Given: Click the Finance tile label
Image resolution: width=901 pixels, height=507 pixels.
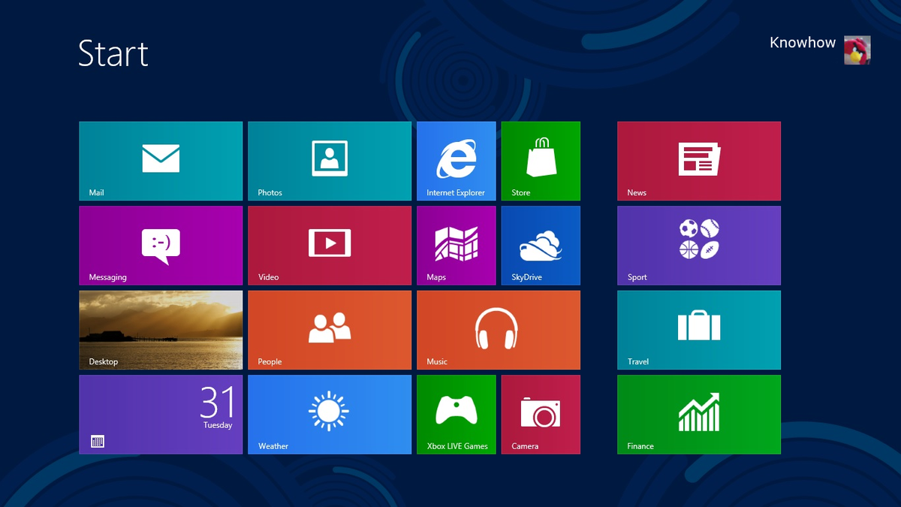Looking at the screenshot, I should point(640,446).
